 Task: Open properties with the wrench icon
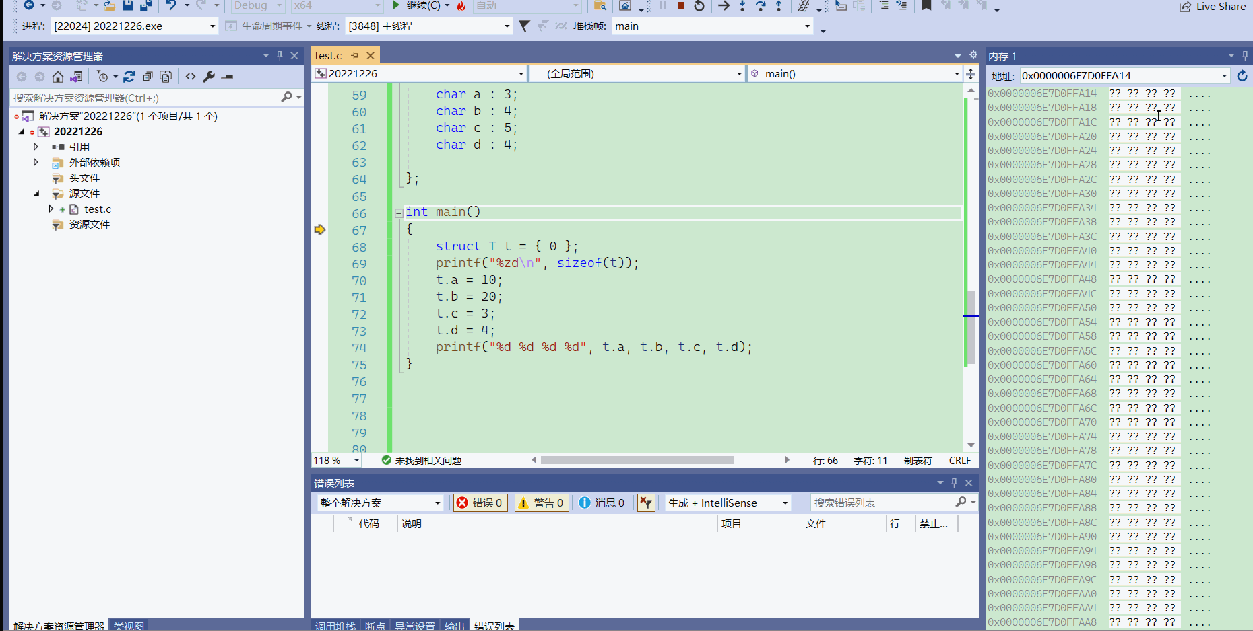point(209,77)
